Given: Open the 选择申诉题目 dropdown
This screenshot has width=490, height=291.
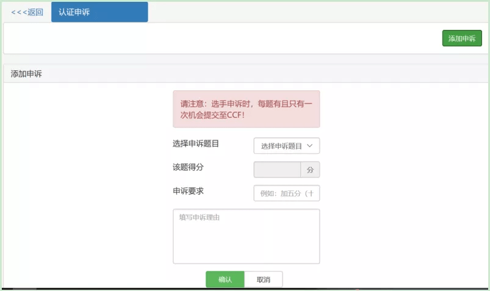Looking at the screenshot, I should click(x=287, y=146).
